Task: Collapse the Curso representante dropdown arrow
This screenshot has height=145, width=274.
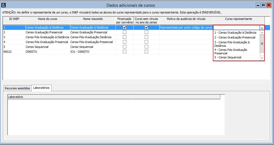Action: click(262, 28)
